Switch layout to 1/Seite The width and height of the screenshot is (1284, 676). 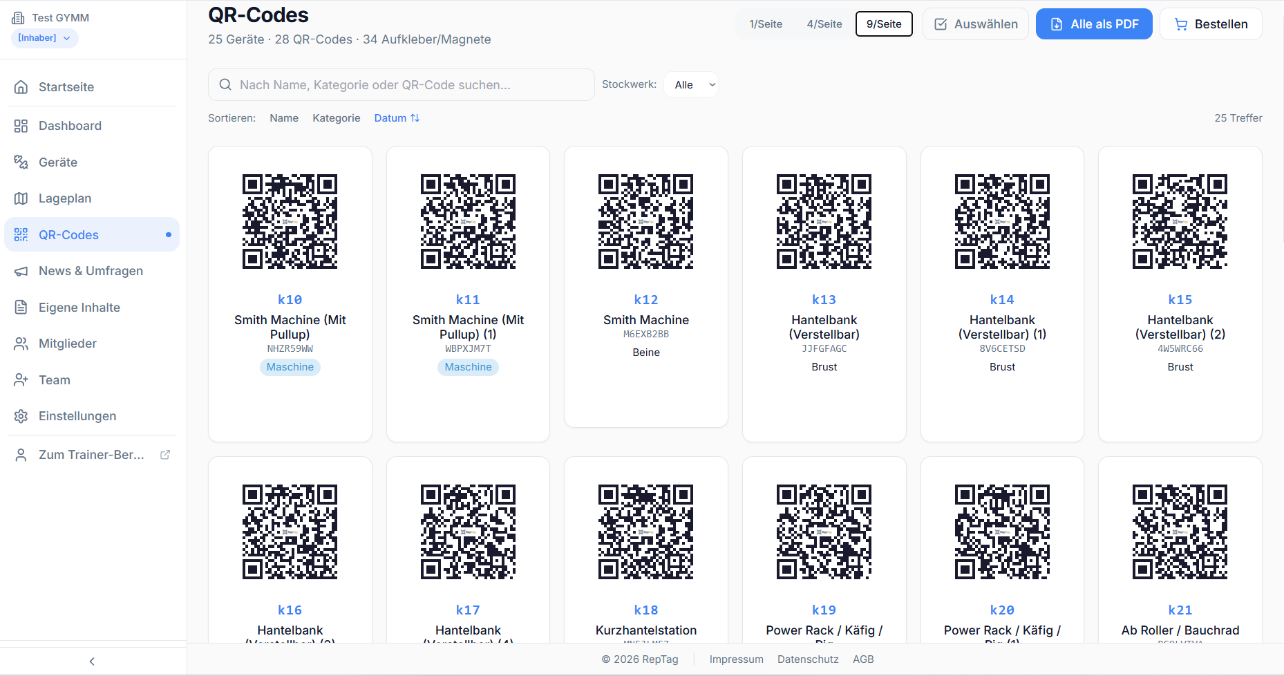(766, 24)
